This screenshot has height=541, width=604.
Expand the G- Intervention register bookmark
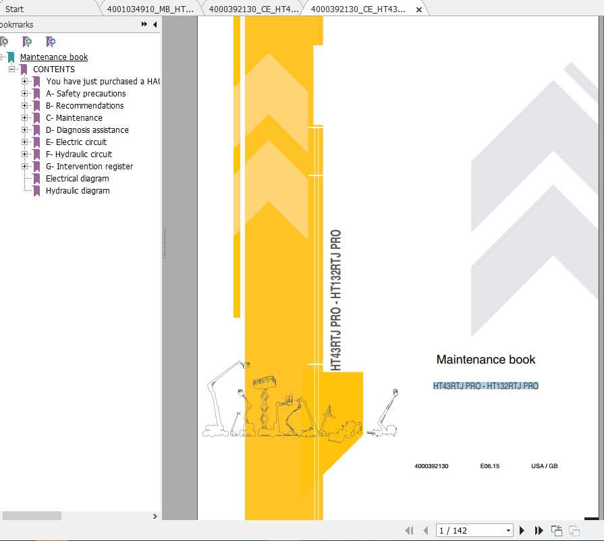(x=25, y=167)
